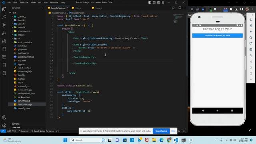Click the Split Editor Right icon
Image resolution: width=256 pixels, height=144 pixels.
[x=180, y=8]
